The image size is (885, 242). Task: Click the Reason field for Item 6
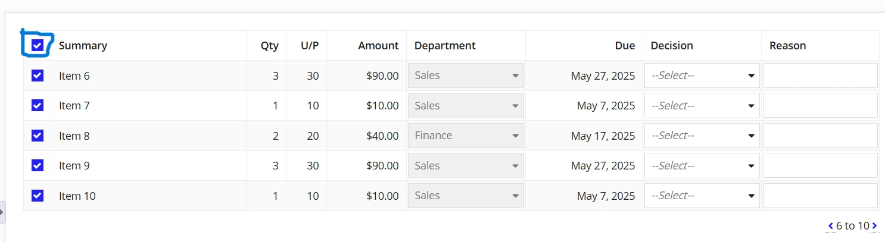pos(820,76)
